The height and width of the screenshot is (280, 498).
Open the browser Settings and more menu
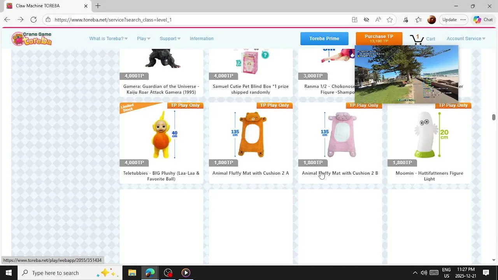coord(463,19)
